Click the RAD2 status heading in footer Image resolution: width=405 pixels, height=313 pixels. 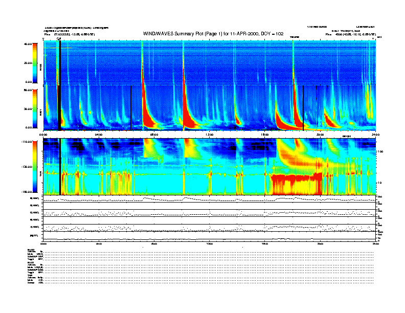coord(31,250)
